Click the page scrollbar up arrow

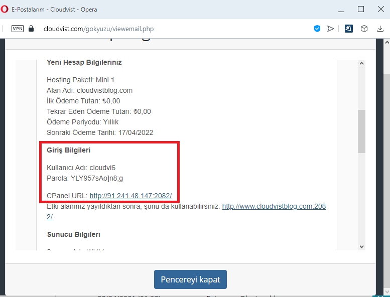pyautogui.click(x=387, y=43)
